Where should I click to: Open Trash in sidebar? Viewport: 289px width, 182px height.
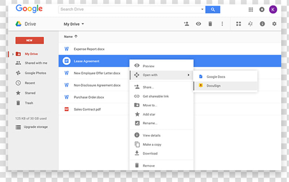(x=29, y=103)
